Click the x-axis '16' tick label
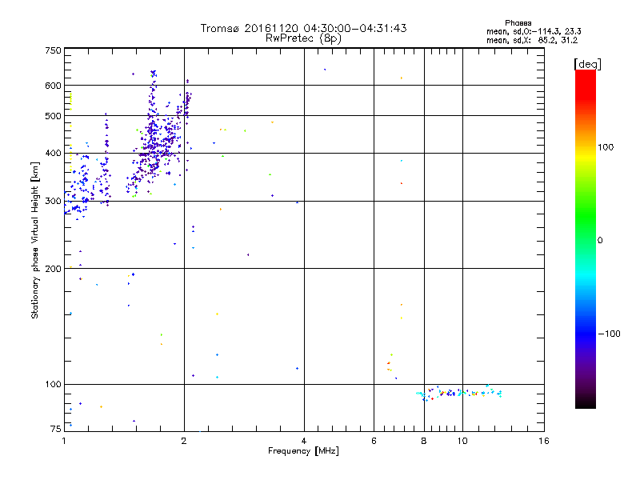 point(544,441)
